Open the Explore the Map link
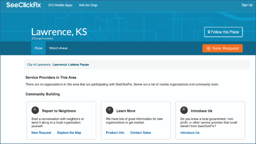 [x=69, y=133]
